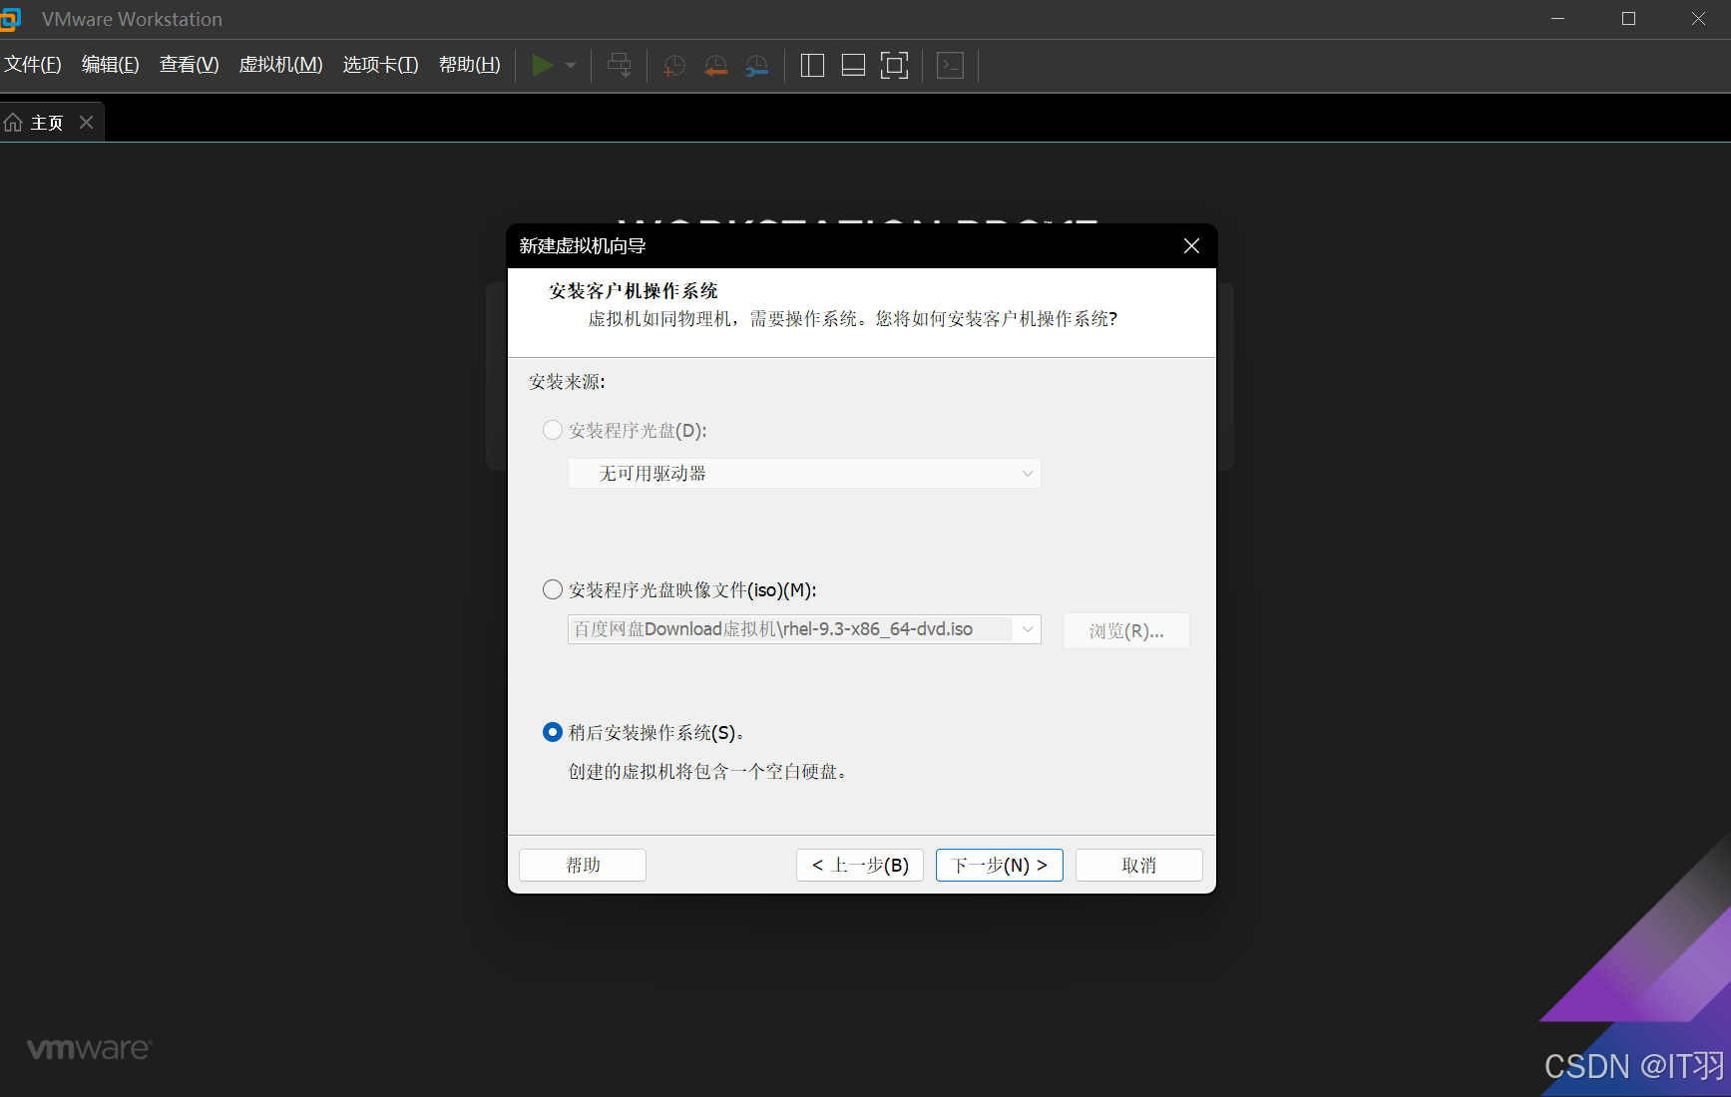1731x1097 pixels.
Task: Open the 虚拟机(M) menu
Action: pos(281,65)
